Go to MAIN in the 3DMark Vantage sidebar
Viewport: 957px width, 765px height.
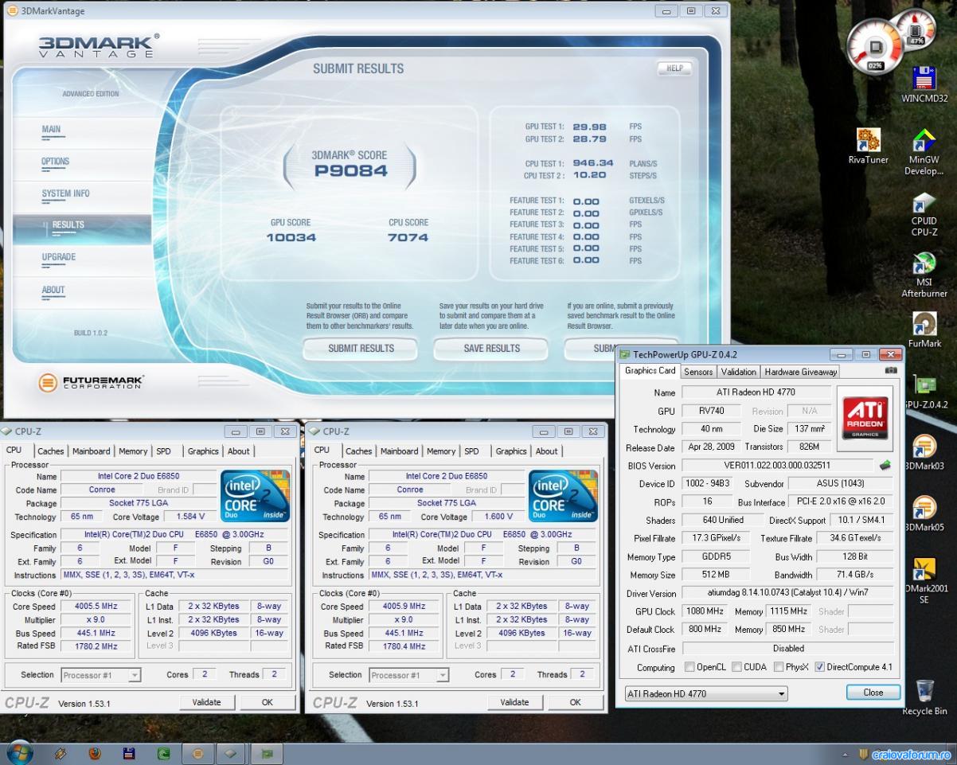pyautogui.click(x=51, y=129)
